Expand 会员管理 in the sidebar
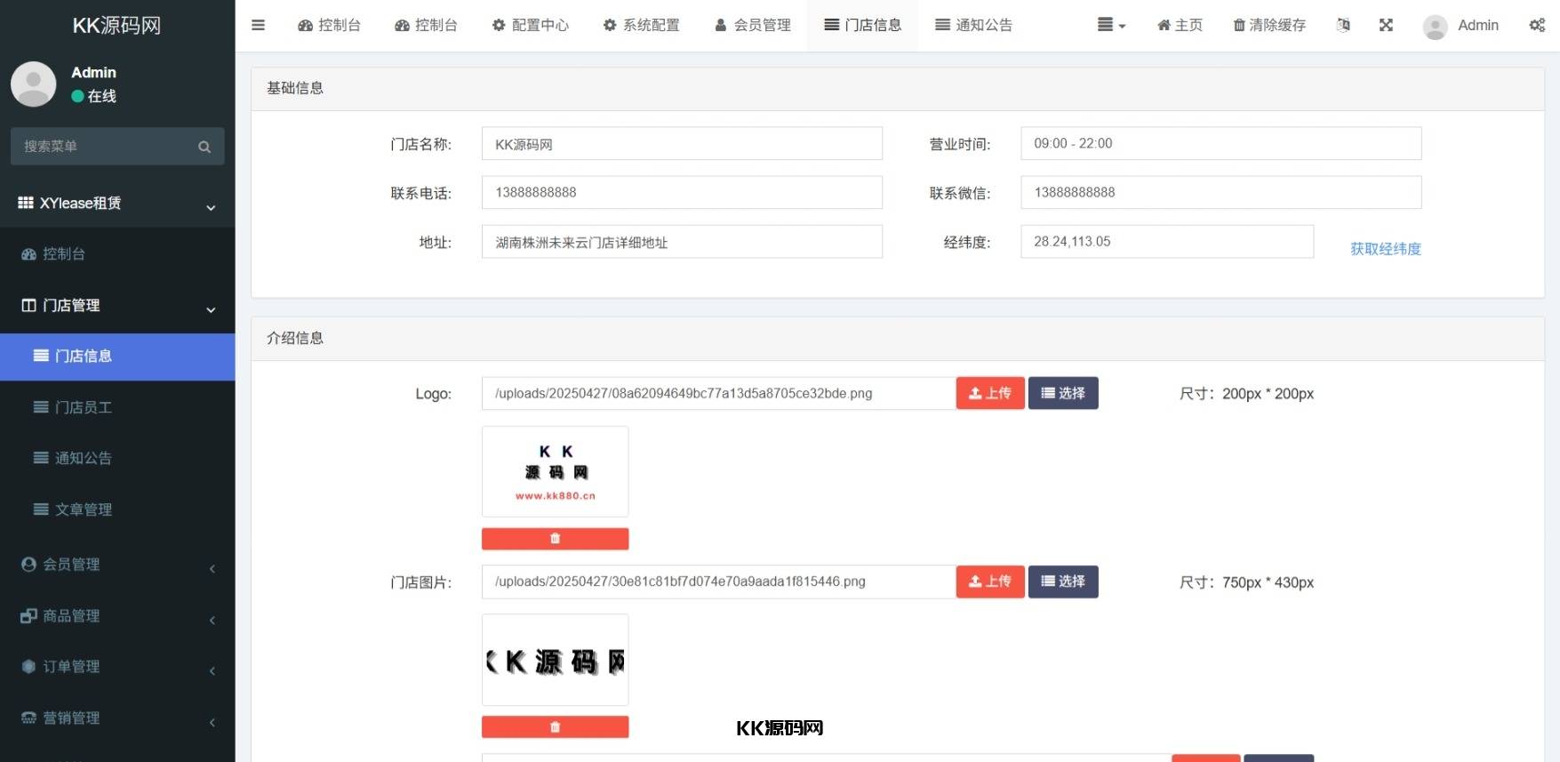 (117, 565)
